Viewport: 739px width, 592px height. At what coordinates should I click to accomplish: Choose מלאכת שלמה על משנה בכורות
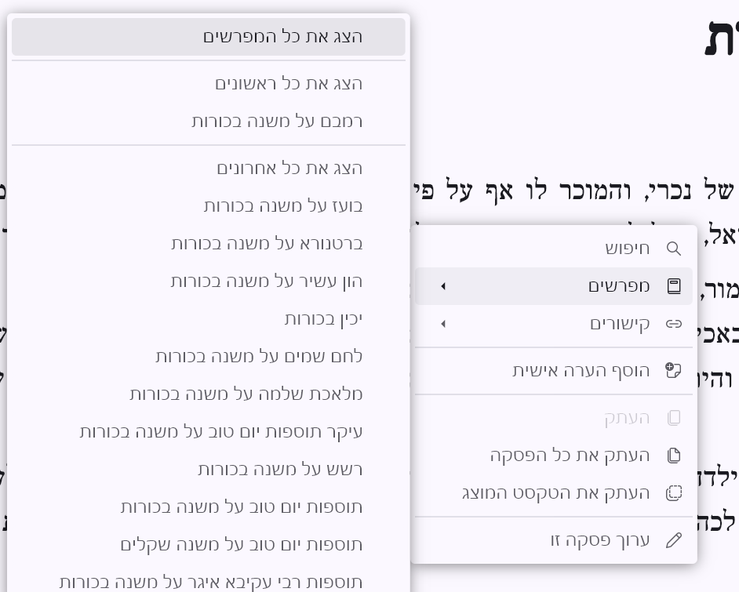click(x=246, y=394)
